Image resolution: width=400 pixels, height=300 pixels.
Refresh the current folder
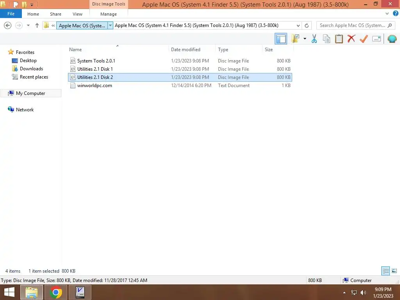(307, 25)
